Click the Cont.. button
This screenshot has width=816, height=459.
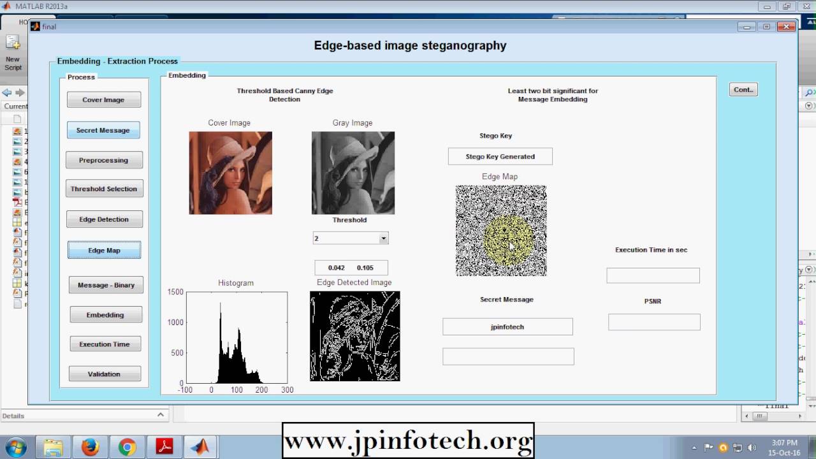click(x=743, y=90)
